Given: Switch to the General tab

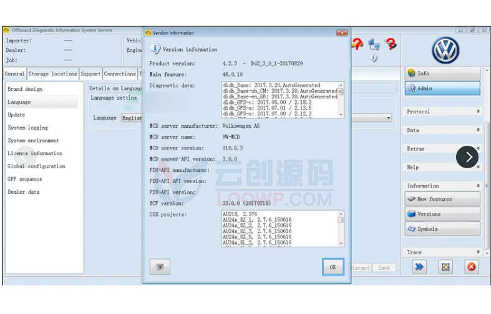Looking at the screenshot, I should (x=15, y=74).
